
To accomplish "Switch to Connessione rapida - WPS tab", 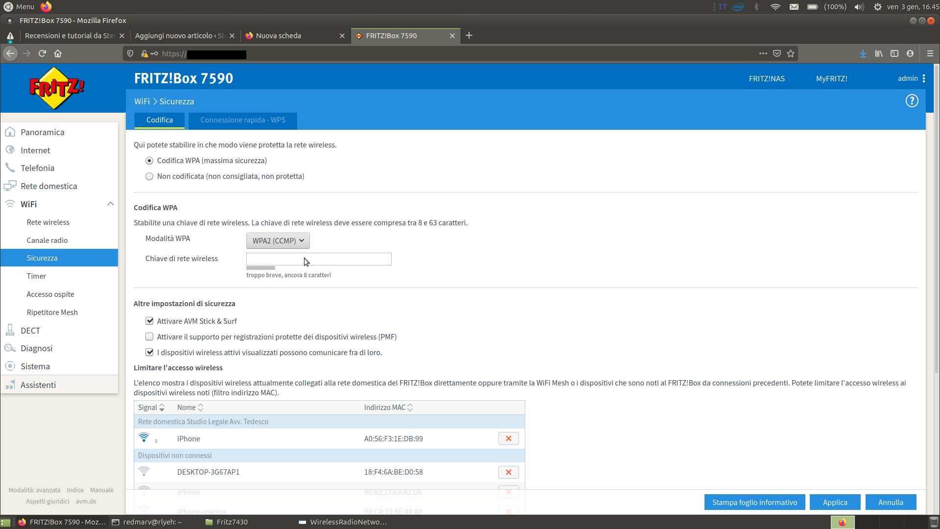I will click(243, 120).
